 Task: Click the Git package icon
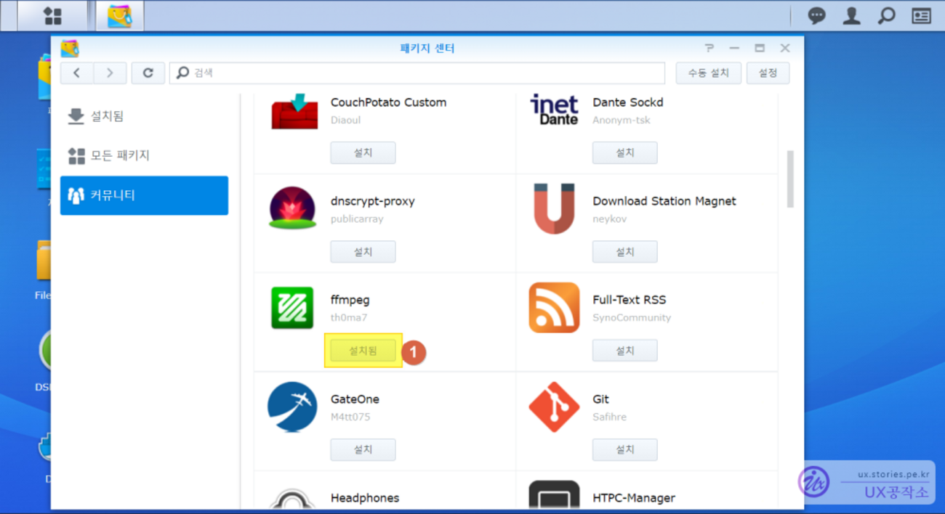tap(554, 407)
